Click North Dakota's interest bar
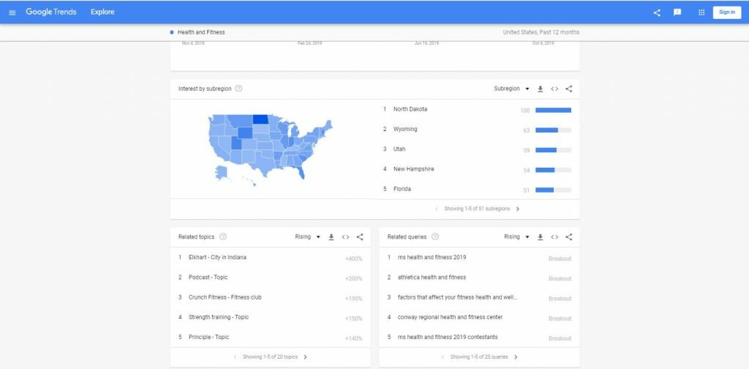The height and width of the screenshot is (369, 749). coord(553,110)
